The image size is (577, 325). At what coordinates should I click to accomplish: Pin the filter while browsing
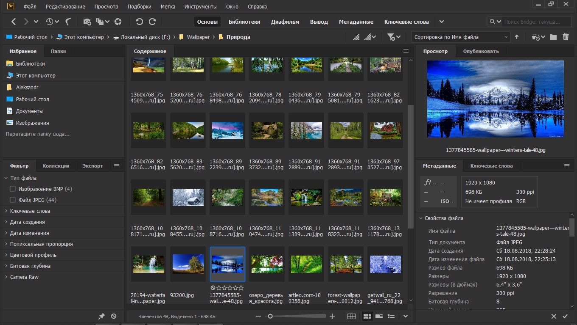pos(101,316)
